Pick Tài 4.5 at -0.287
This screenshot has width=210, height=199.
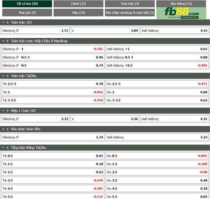click(x=53, y=188)
